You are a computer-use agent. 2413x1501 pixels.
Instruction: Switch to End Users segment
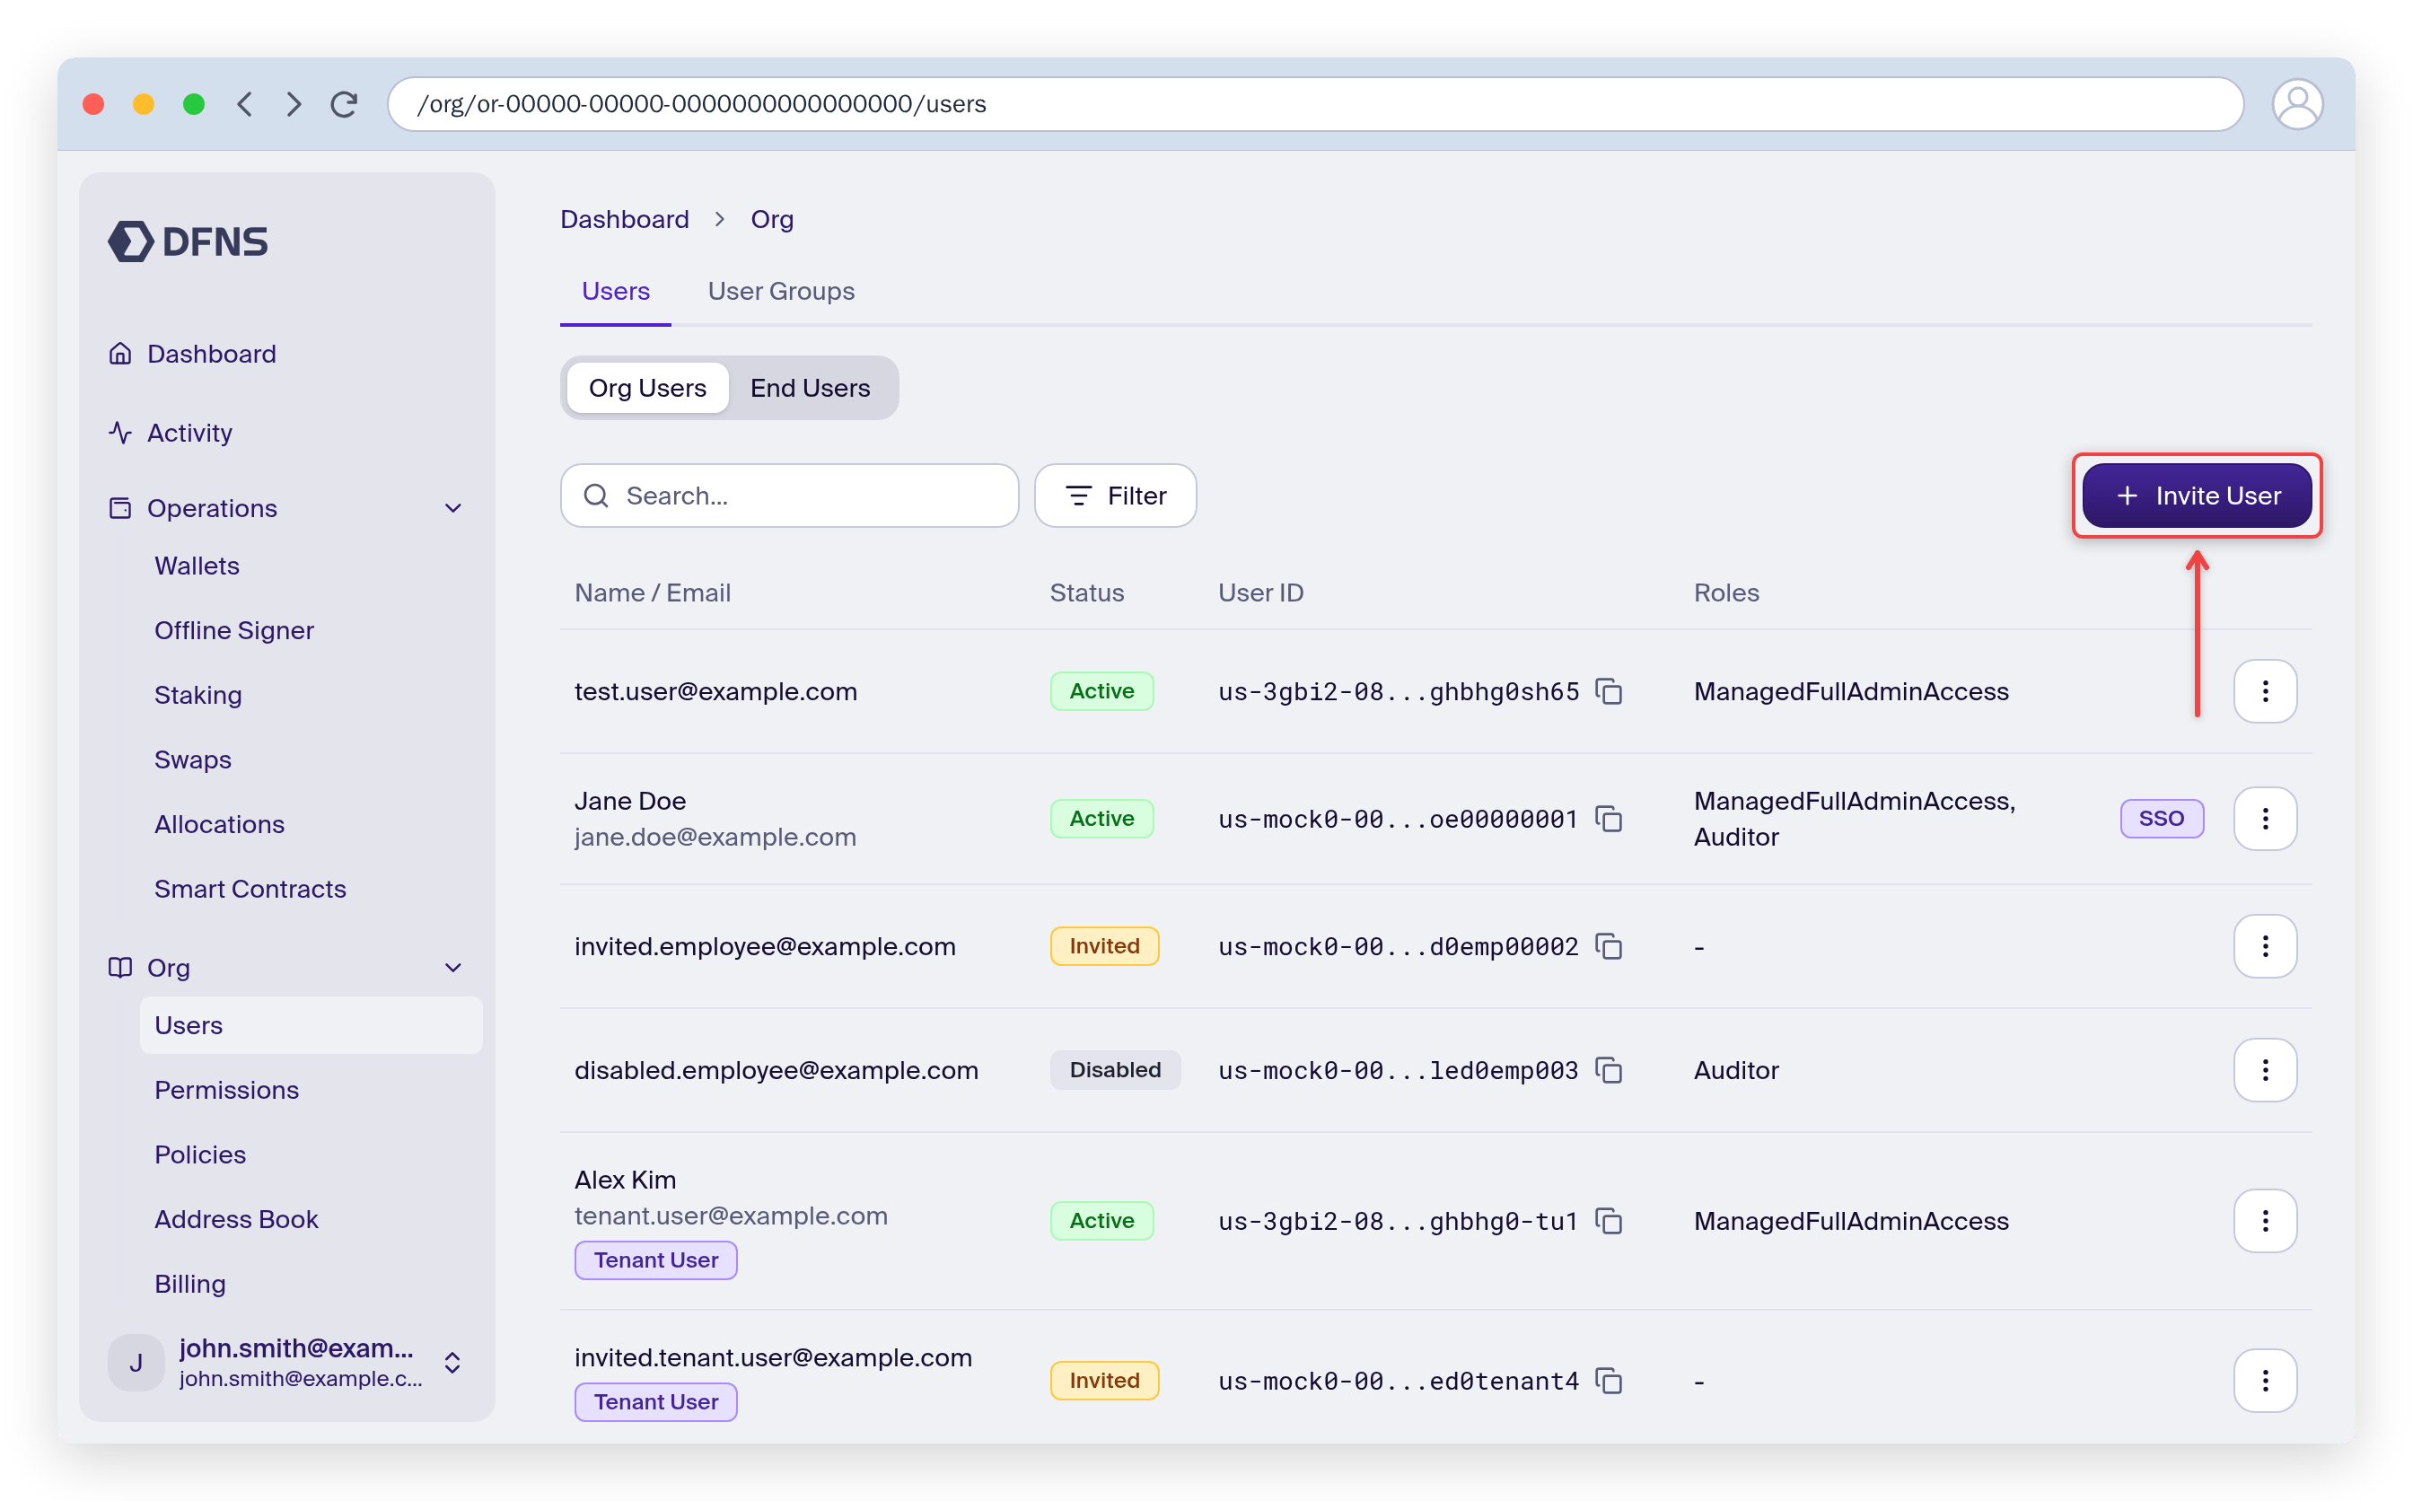point(810,388)
